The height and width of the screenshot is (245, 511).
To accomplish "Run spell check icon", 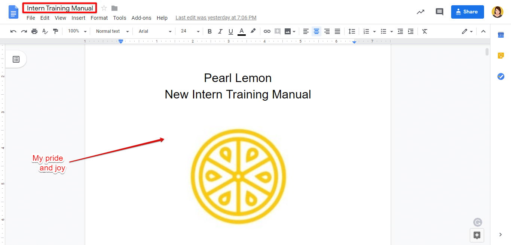I will (x=45, y=31).
